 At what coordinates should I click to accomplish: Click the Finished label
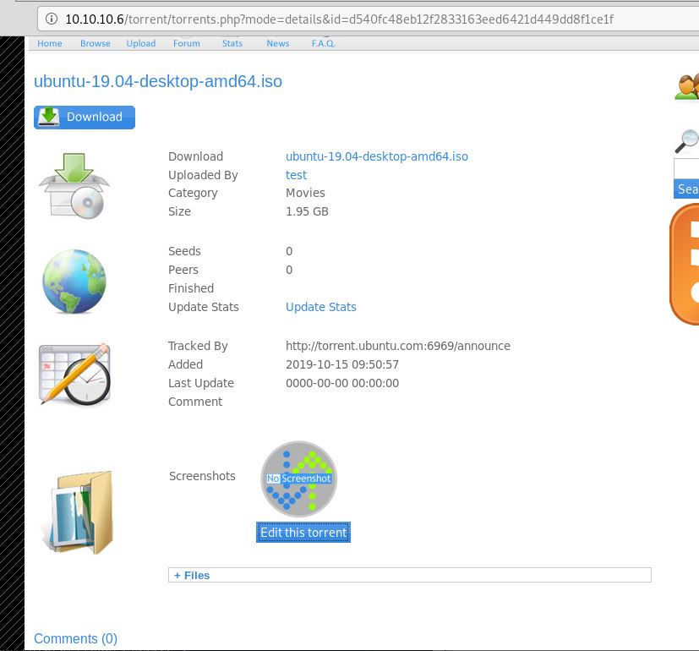(191, 288)
